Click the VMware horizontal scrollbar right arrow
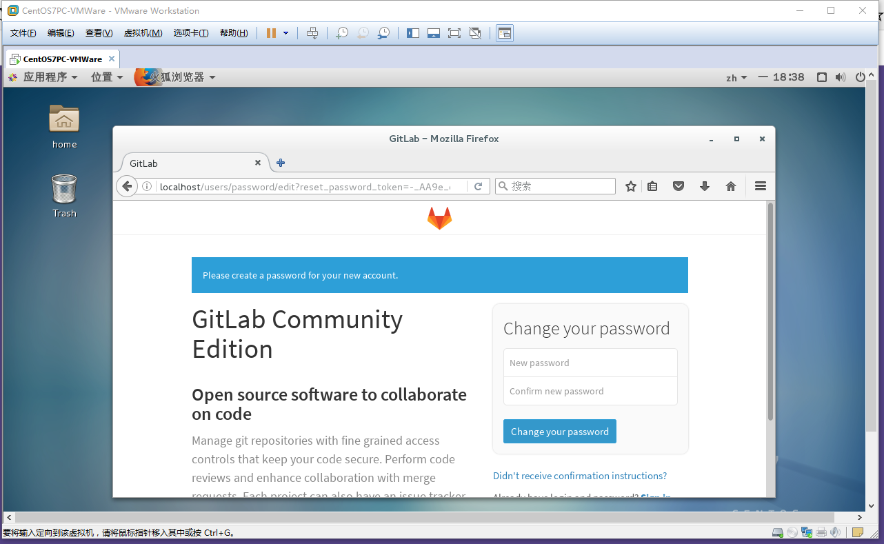This screenshot has height=544, width=884. pos(861,517)
